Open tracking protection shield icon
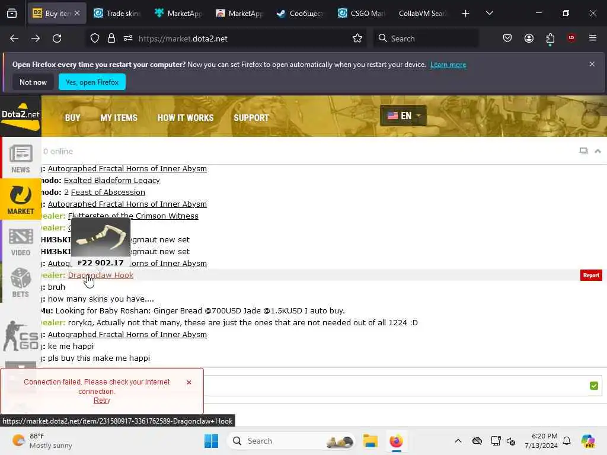607x455 pixels. [95, 39]
